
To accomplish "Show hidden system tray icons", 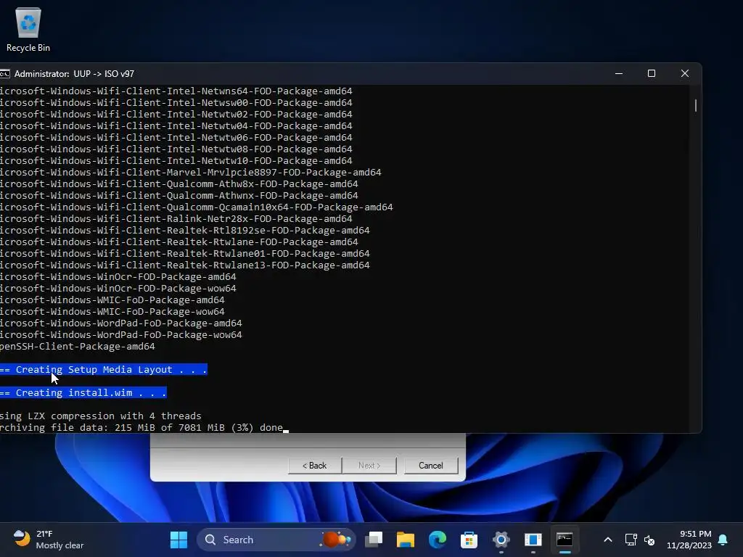I will point(608,540).
